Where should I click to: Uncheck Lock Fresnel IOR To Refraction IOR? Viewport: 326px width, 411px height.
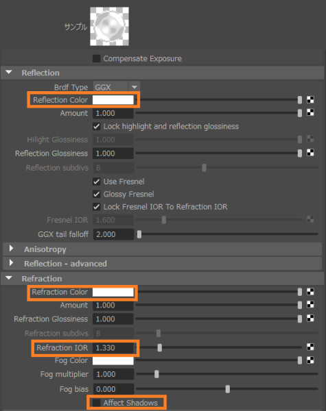tap(96, 207)
